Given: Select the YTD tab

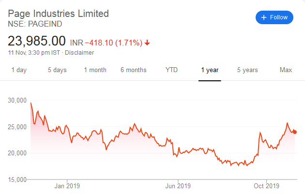Looking at the screenshot, I should pos(171,70).
